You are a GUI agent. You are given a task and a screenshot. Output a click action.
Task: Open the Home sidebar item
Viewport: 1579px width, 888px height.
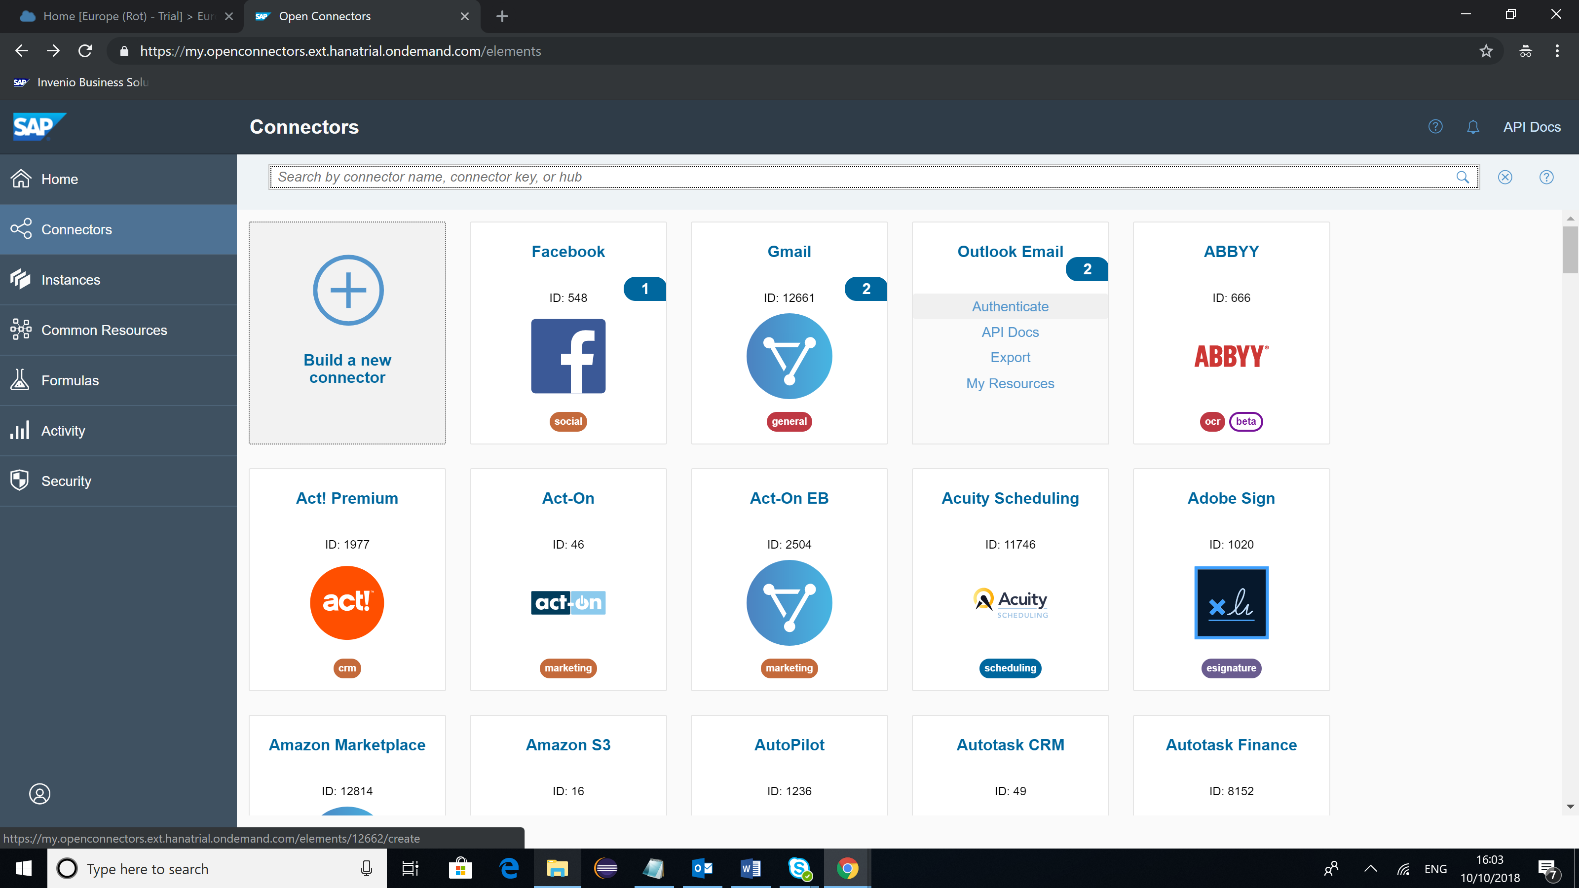pyautogui.click(x=59, y=179)
